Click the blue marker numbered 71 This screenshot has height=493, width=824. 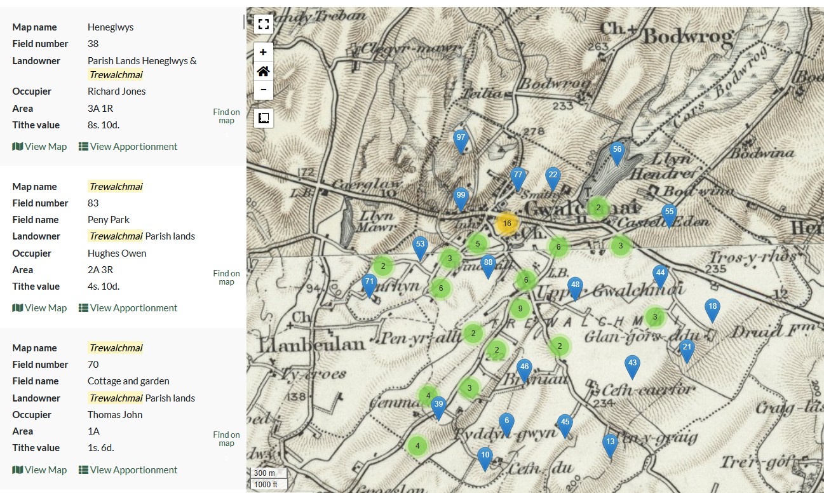(369, 284)
